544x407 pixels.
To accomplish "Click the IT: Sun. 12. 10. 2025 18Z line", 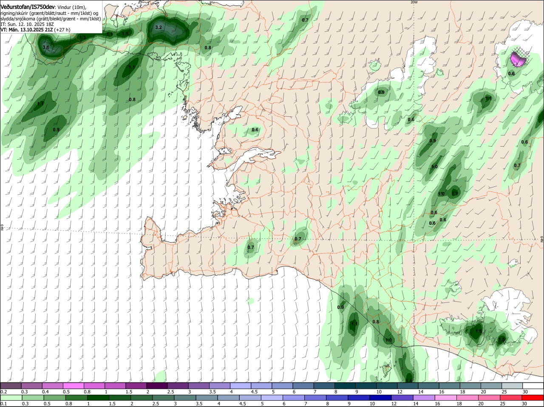I will [x=27, y=24].
